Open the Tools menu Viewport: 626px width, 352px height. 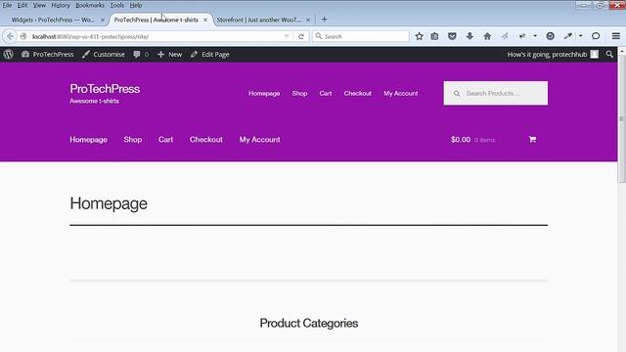tap(117, 5)
